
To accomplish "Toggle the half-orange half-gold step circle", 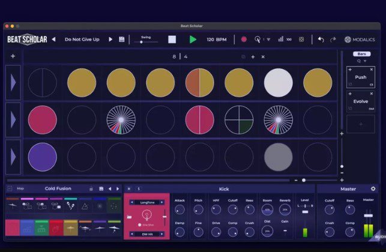I will (200, 83).
